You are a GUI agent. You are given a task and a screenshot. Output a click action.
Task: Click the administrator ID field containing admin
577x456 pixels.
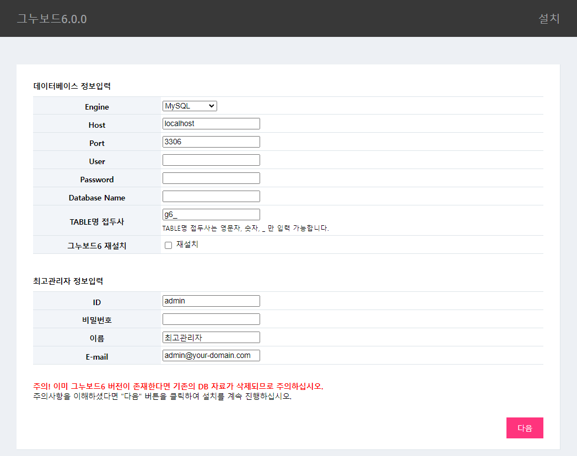coord(211,301)
